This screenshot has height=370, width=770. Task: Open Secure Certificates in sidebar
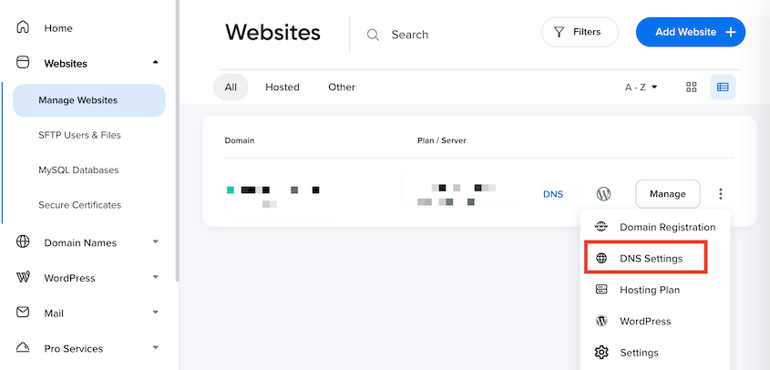pos(79,205)
